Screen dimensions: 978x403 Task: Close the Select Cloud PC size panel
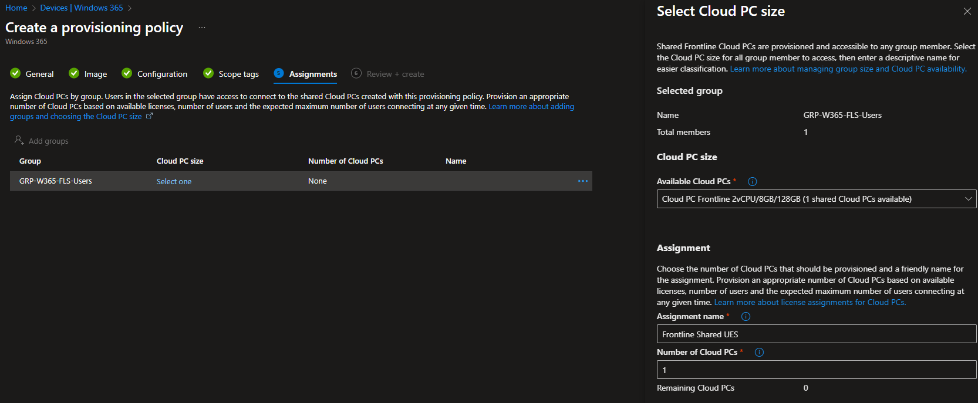[x=967, y=12]
